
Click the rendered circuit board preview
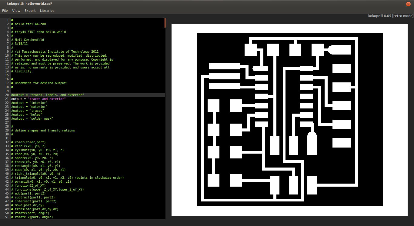point(289,120)
